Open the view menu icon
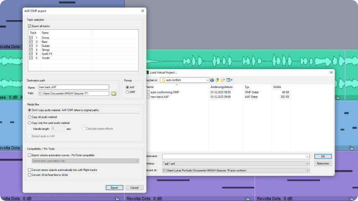358x201 pixels. [229, 80]
